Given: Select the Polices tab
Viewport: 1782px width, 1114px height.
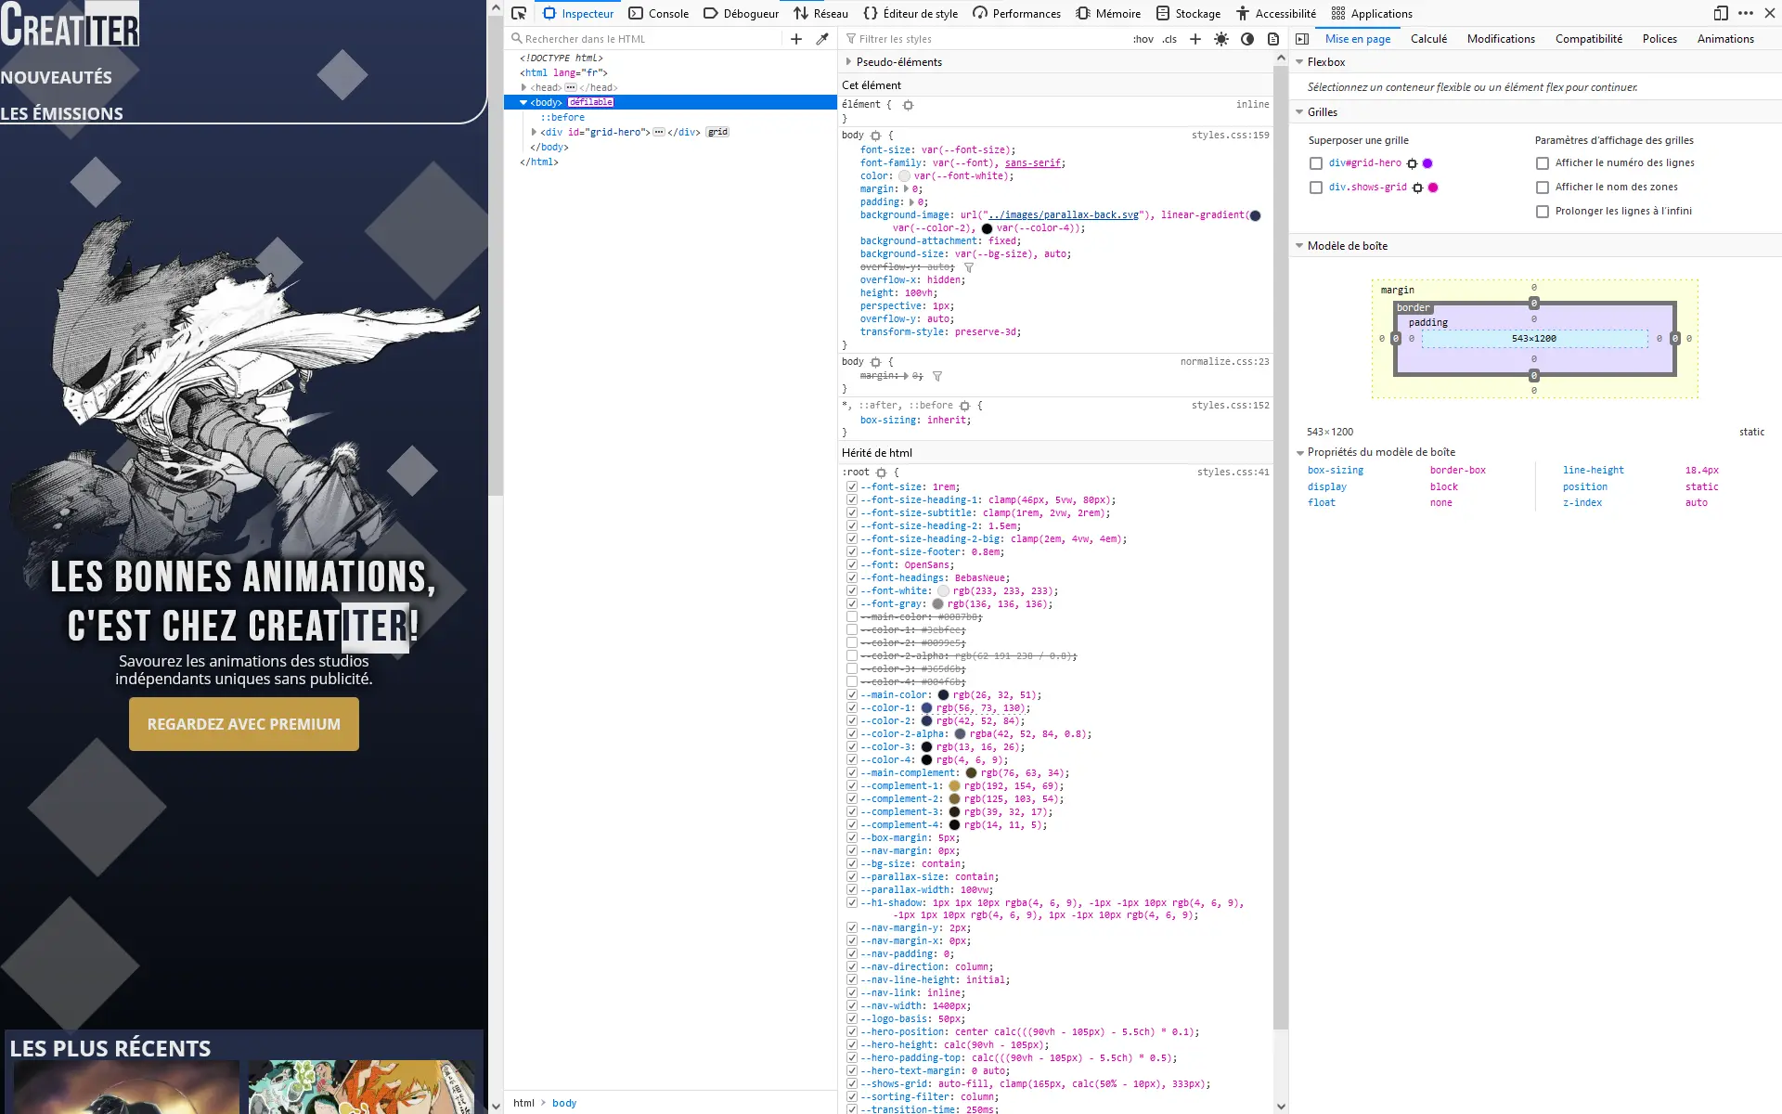Looking at the screenshot, I should pyautogui.click(x=1659, y=39).
